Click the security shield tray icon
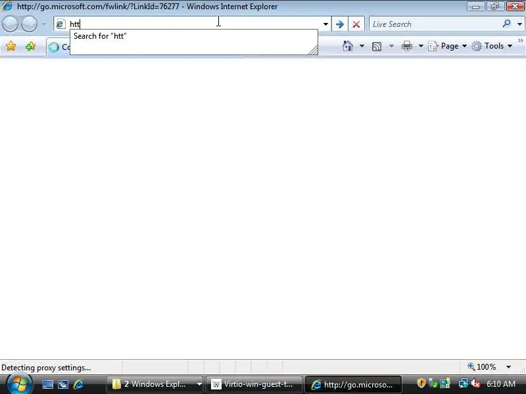526x394 pixels. [x=421, y=383]
